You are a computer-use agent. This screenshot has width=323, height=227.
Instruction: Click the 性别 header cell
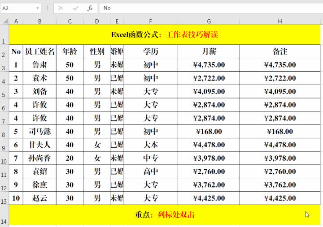(x=97, y=51)
